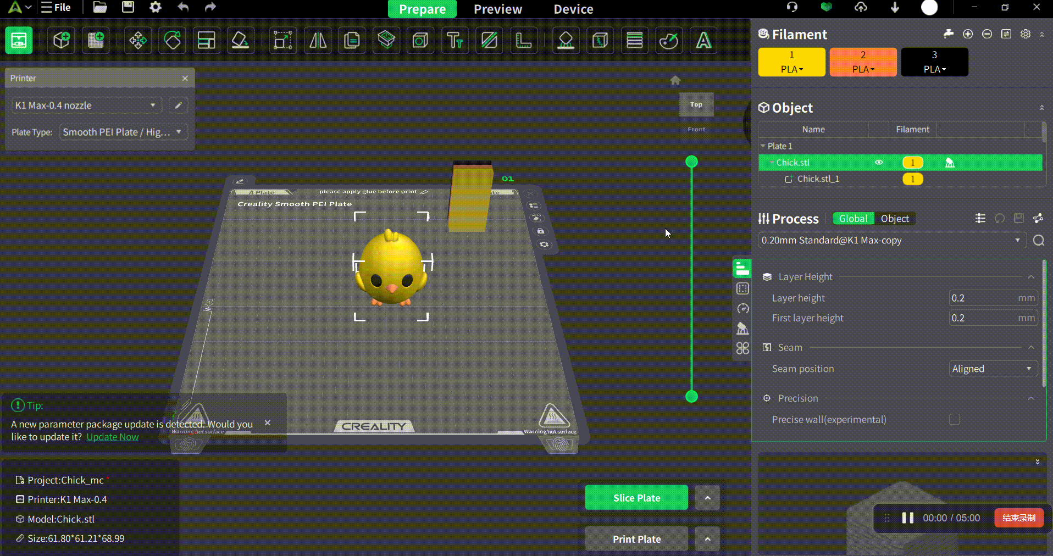Click the orange filament 2 PLA swatch
This screenshot has width=1053, height=556.
(x=863, y=62)
